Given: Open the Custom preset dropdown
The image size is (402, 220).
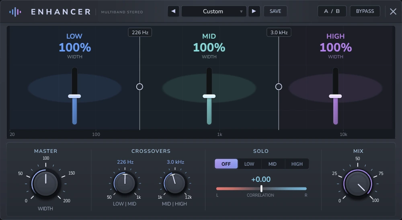Looking at the screenshot, I should pos(214,11).
